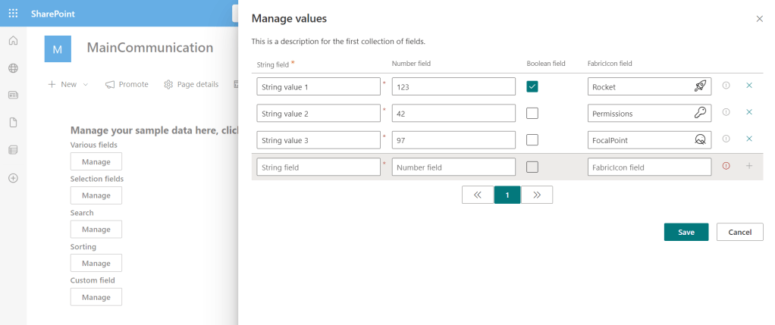Open Page details in the command bar
Screen dimensions: 775x325
[x=191, y=84]
